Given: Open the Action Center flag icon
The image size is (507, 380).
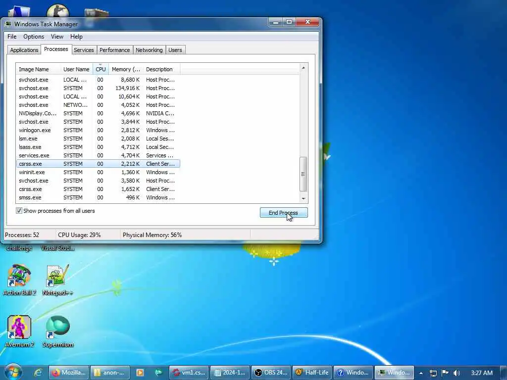Looking at the screenshot, I should tap(445, 373).
